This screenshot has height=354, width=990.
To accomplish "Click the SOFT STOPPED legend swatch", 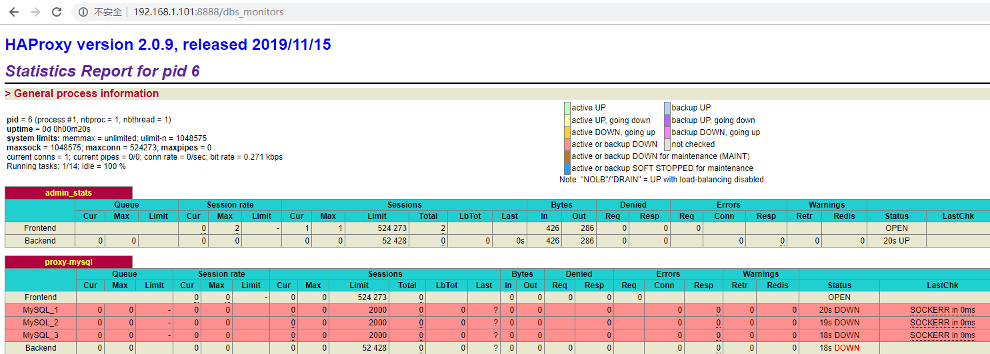I will [567, 168].
